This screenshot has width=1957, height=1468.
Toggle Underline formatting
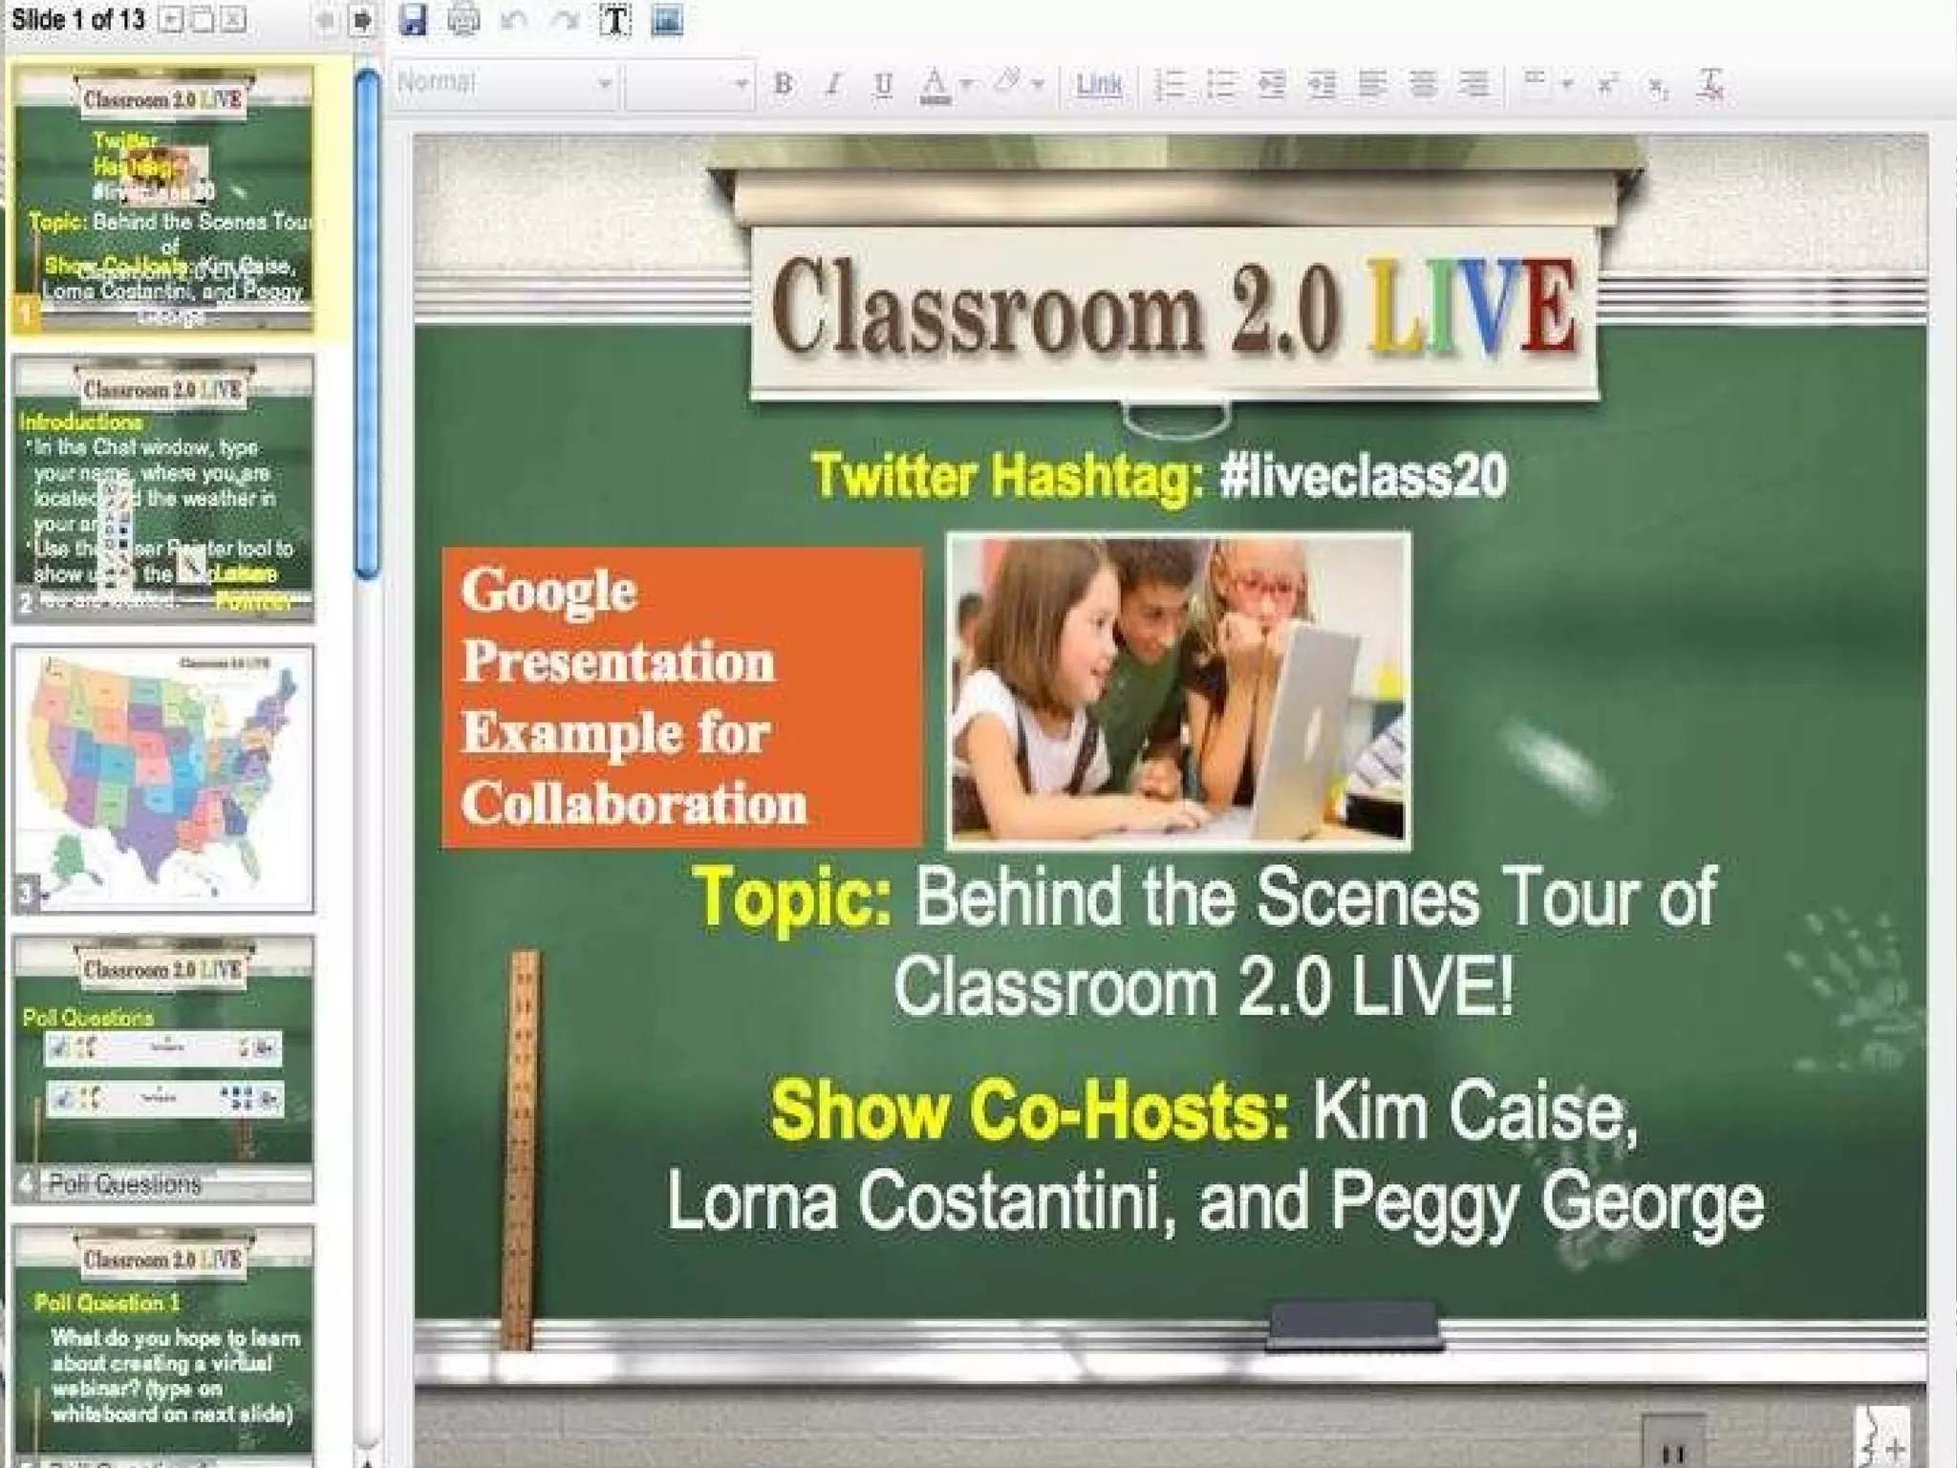(x=884, y=86)
